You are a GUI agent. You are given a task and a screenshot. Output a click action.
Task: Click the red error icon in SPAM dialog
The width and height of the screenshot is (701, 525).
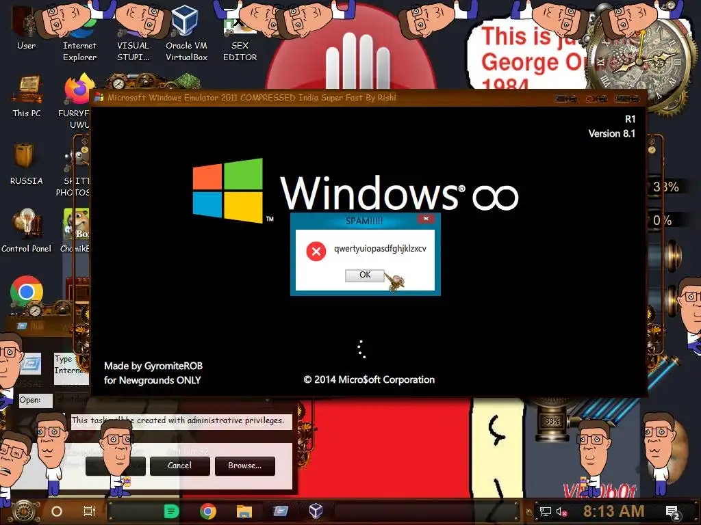pyautogui.click(x=316, y=252)
